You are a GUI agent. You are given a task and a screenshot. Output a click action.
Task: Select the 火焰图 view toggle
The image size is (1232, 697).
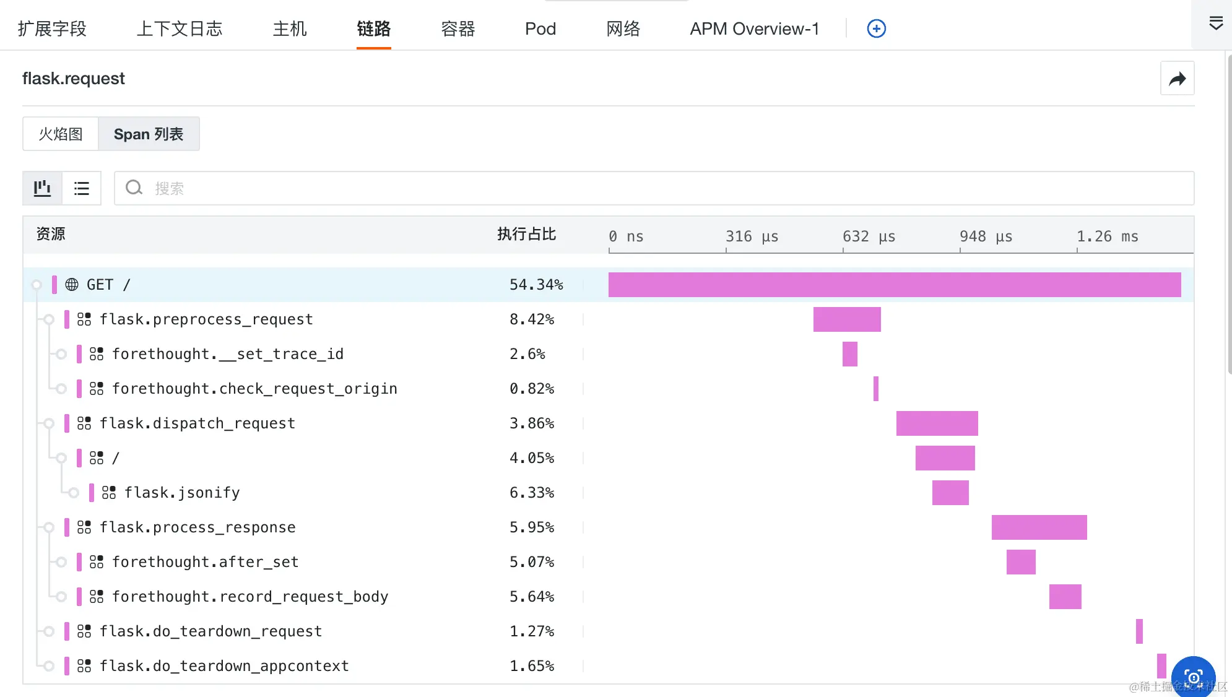(x=61, y=134)
